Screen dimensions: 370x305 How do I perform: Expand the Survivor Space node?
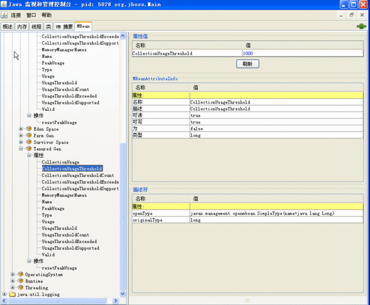20,142
